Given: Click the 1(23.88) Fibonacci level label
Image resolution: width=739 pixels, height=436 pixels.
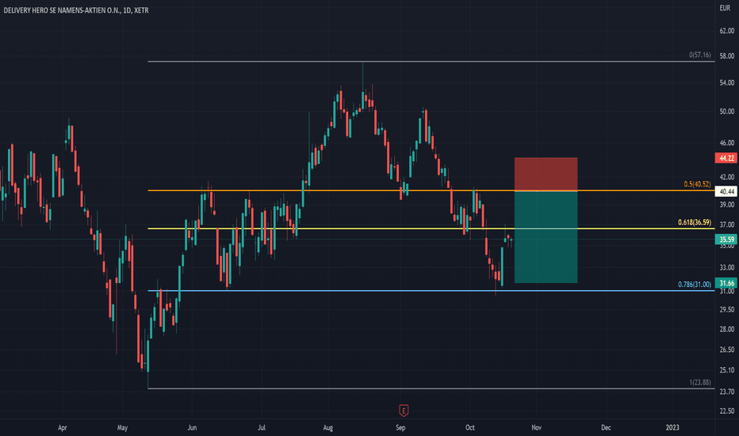Looking at the screenshot, I should coord(700,382).
